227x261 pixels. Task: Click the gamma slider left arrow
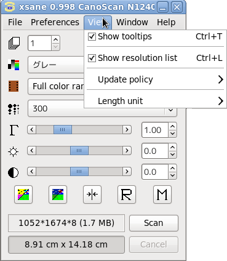(32, 130)
